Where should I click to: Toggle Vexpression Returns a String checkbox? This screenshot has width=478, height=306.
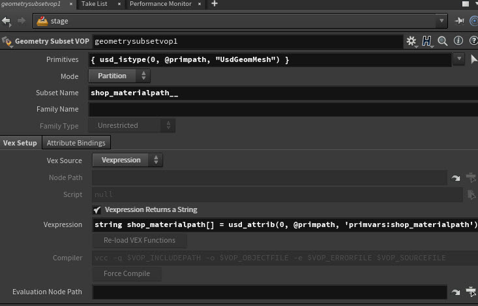[97, 210]
